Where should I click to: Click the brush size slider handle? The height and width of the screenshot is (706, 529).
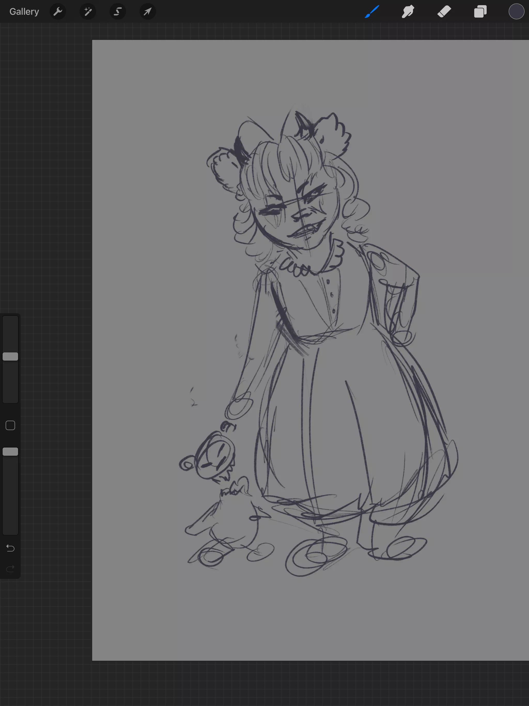tap(10, 357)
